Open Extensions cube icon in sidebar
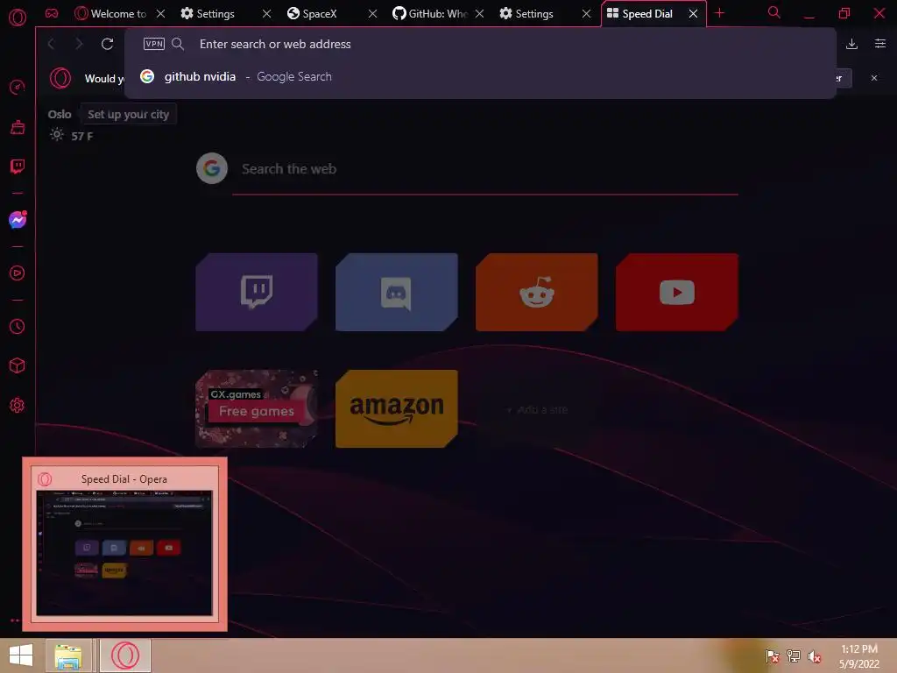897x673 pixels. [18, 365]
